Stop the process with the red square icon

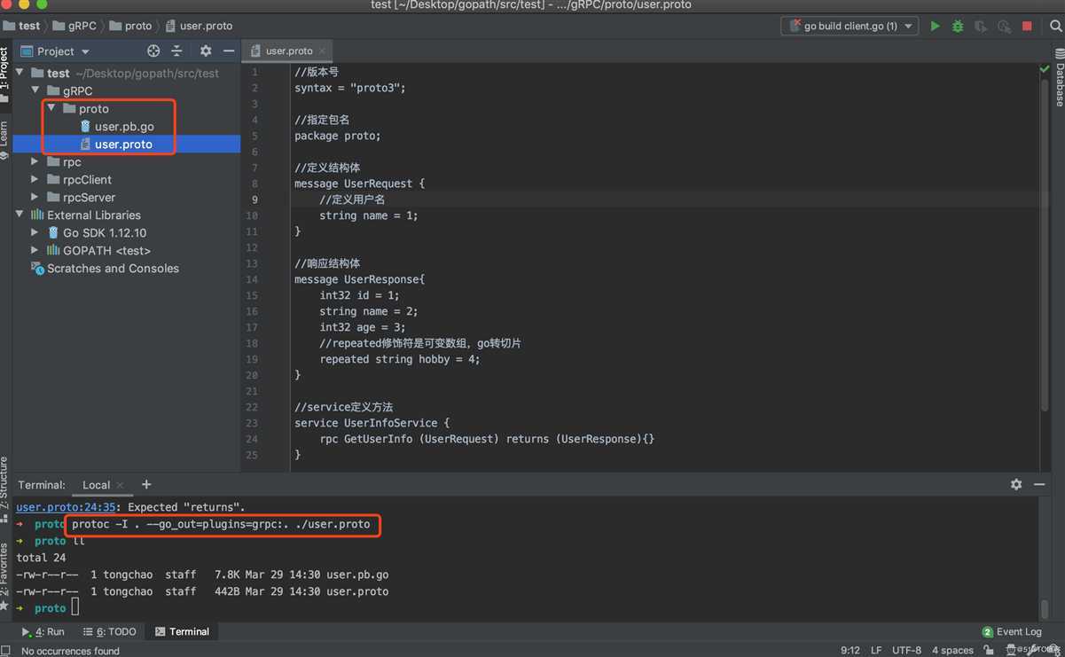tap(1027, 27)
